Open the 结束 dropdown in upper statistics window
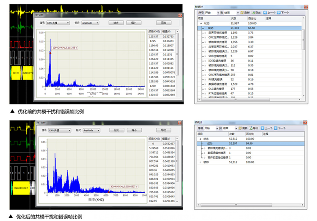This screenshot has width=317, height=221. (x=238, y=13)
